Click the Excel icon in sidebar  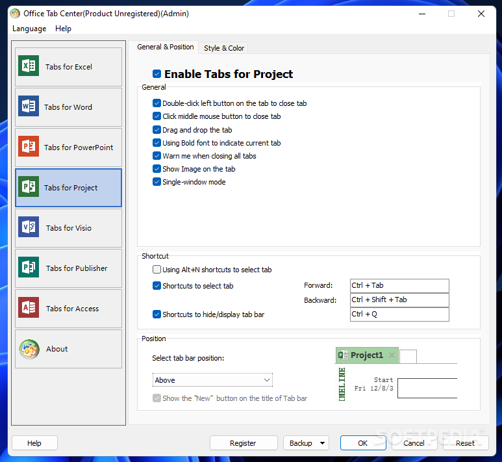coord(29,66)
